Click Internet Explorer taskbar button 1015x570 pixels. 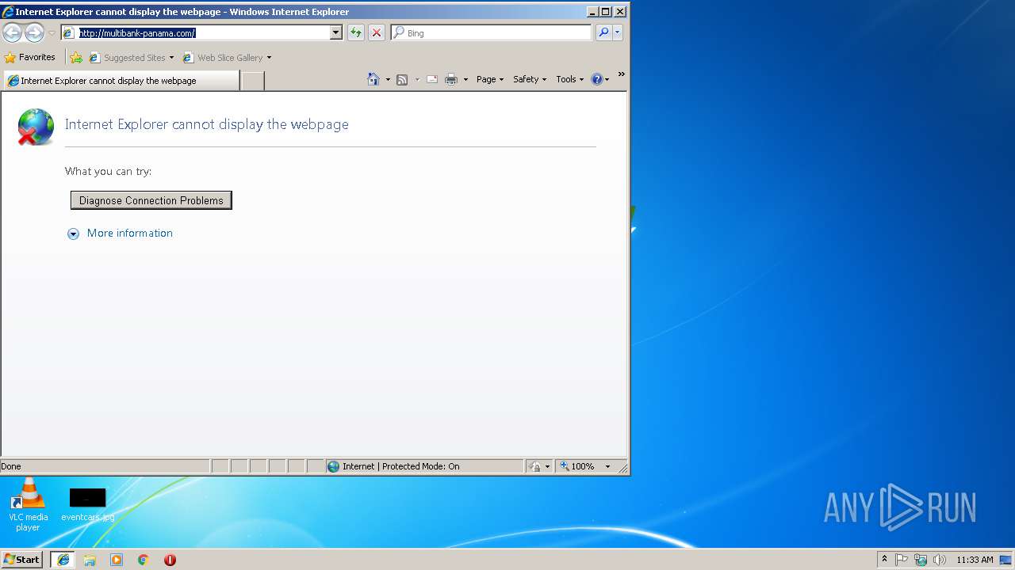coord(63,560)
